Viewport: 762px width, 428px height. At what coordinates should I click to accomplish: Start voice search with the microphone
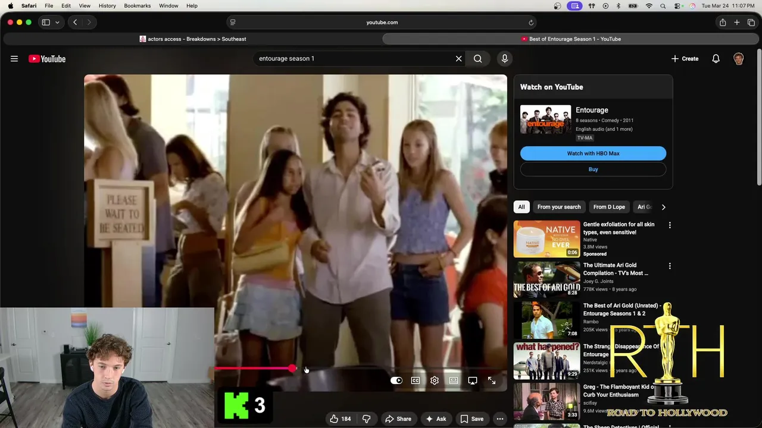(504, 59)
